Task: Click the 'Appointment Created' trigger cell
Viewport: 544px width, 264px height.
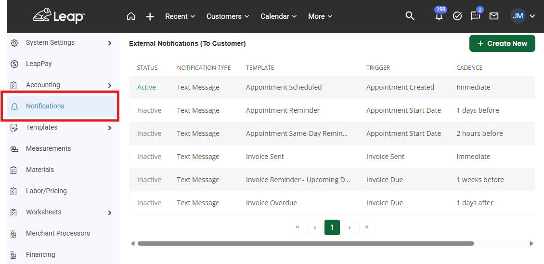Action: [400, 87]
